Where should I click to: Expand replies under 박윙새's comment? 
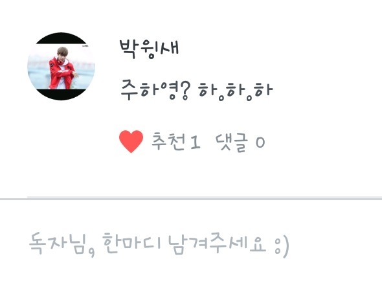[240, 143]
